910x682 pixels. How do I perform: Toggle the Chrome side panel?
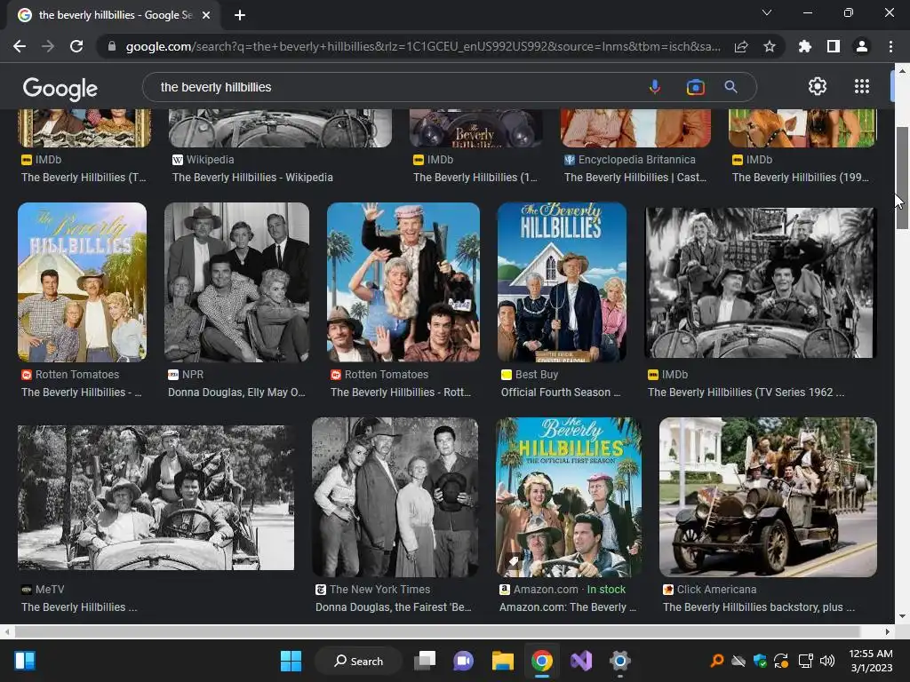point(834,46)
